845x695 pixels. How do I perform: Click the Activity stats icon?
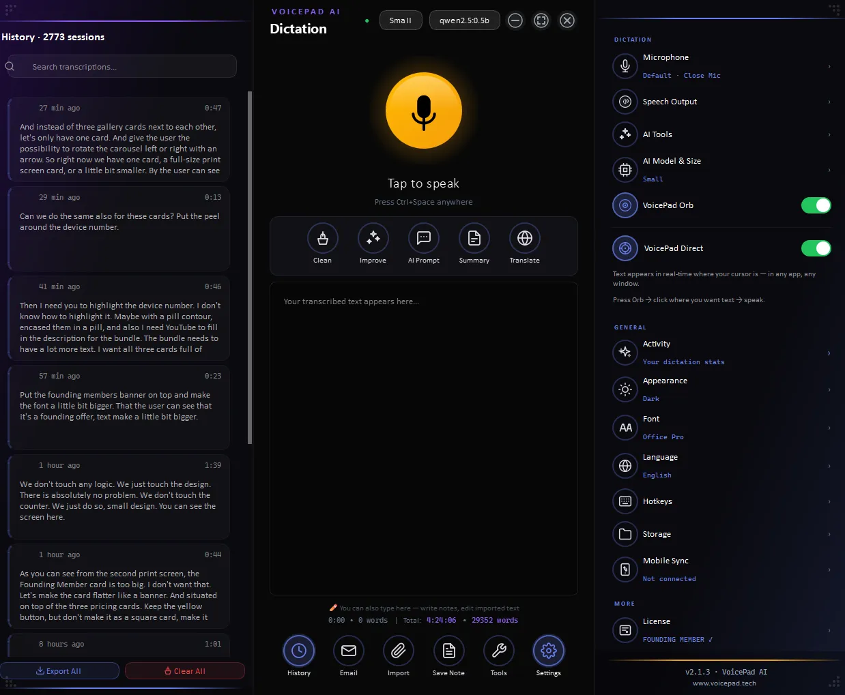click(625, 353)
